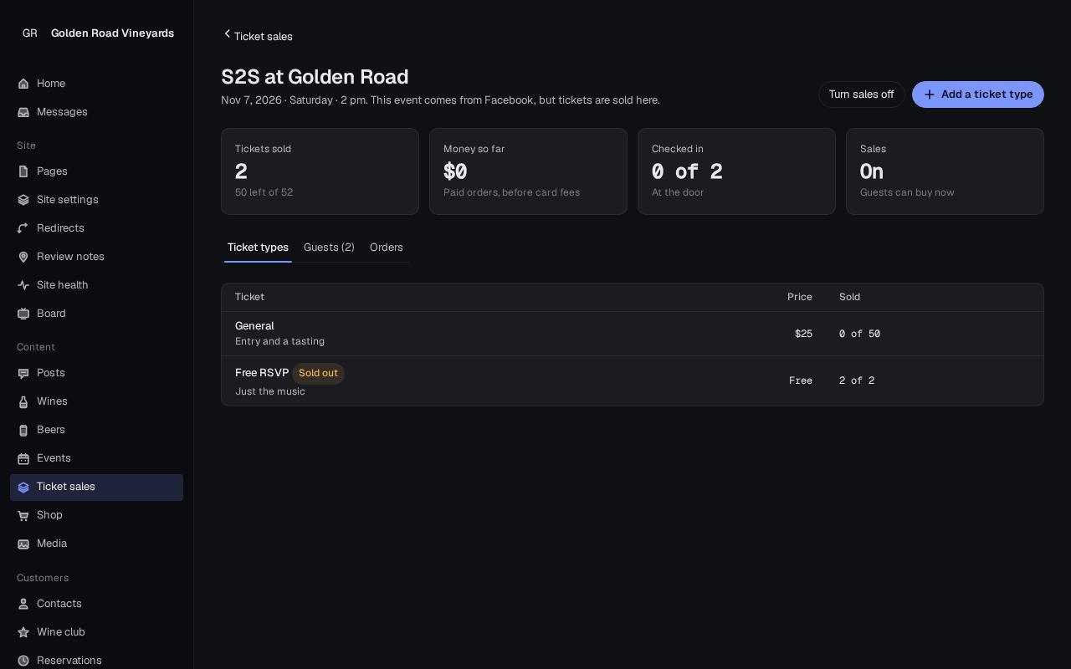This screenshot has height=669, width=1071.
Task: Click the Posts chat icon
Action: 23,373
